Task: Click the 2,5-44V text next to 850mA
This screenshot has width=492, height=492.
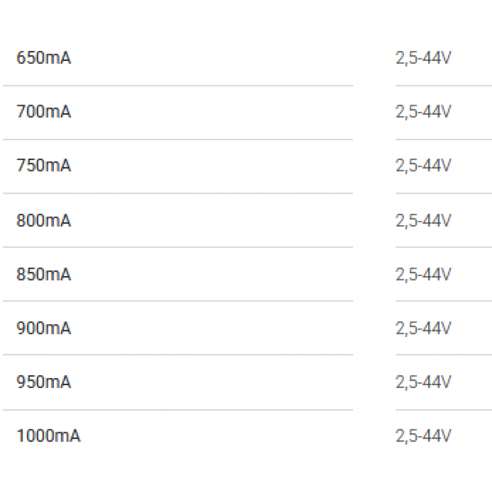Action: pos(423,274)
